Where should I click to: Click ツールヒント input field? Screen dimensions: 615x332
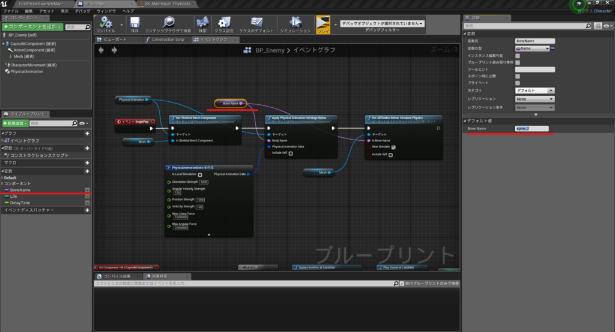pyautogui.click(x=535, y=70)
